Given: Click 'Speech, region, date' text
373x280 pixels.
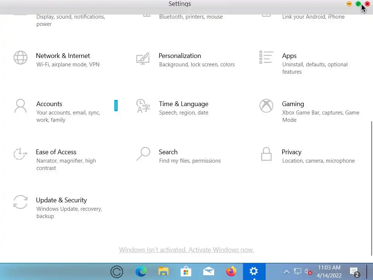Looking at the screenshot, I should pyautogui.click(x=184, y=113).
